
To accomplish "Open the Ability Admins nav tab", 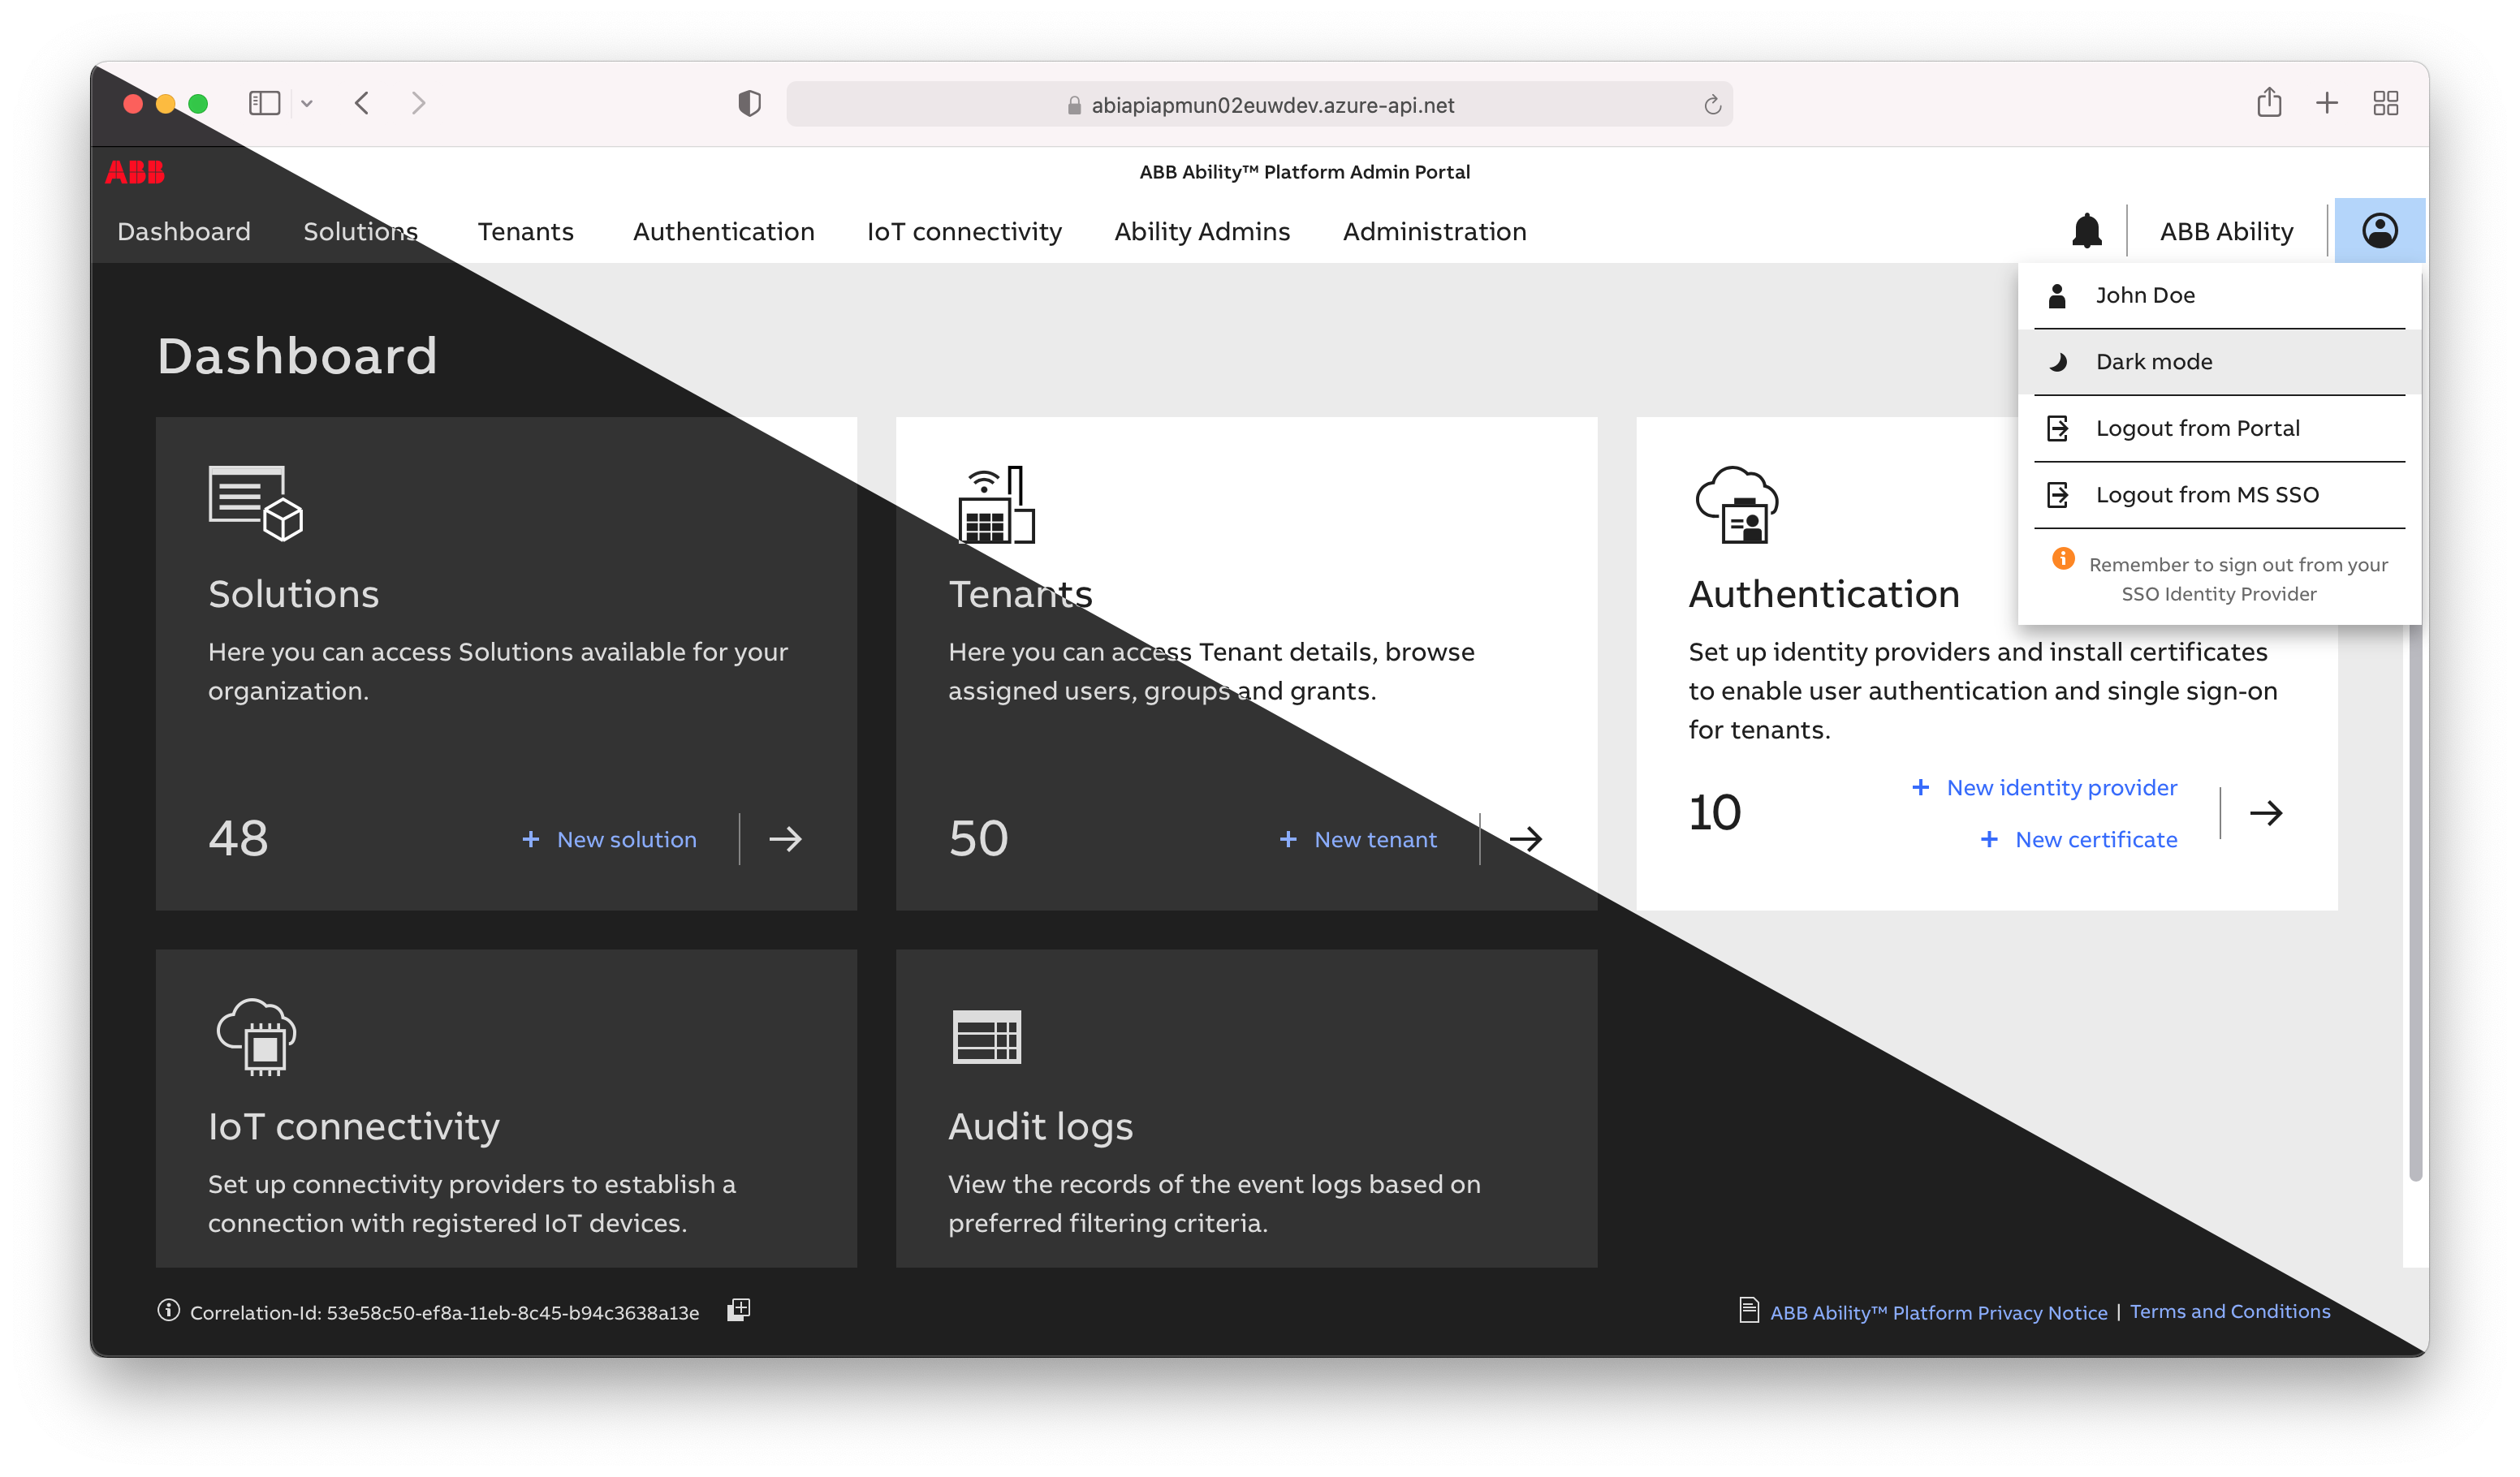I will [x=1202, y=232].
